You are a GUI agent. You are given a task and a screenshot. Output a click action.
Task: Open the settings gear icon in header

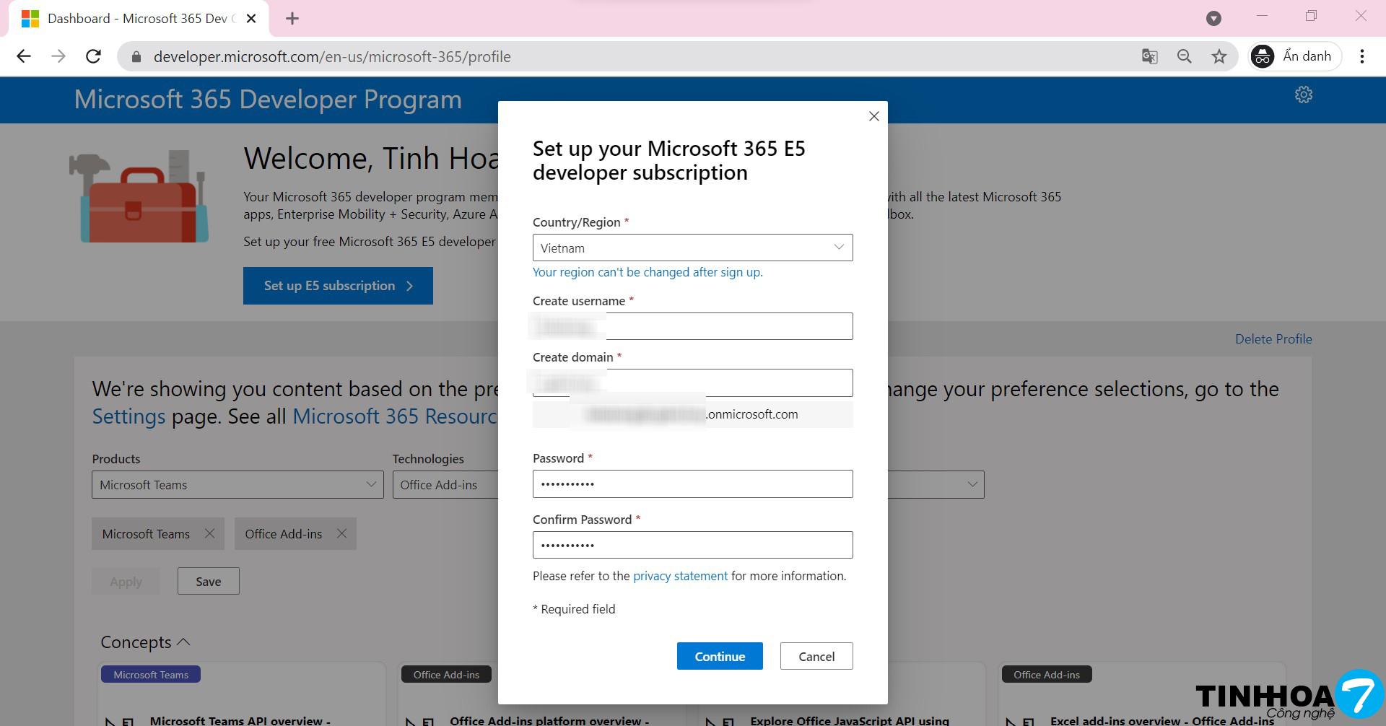[x=1303, y=95]
